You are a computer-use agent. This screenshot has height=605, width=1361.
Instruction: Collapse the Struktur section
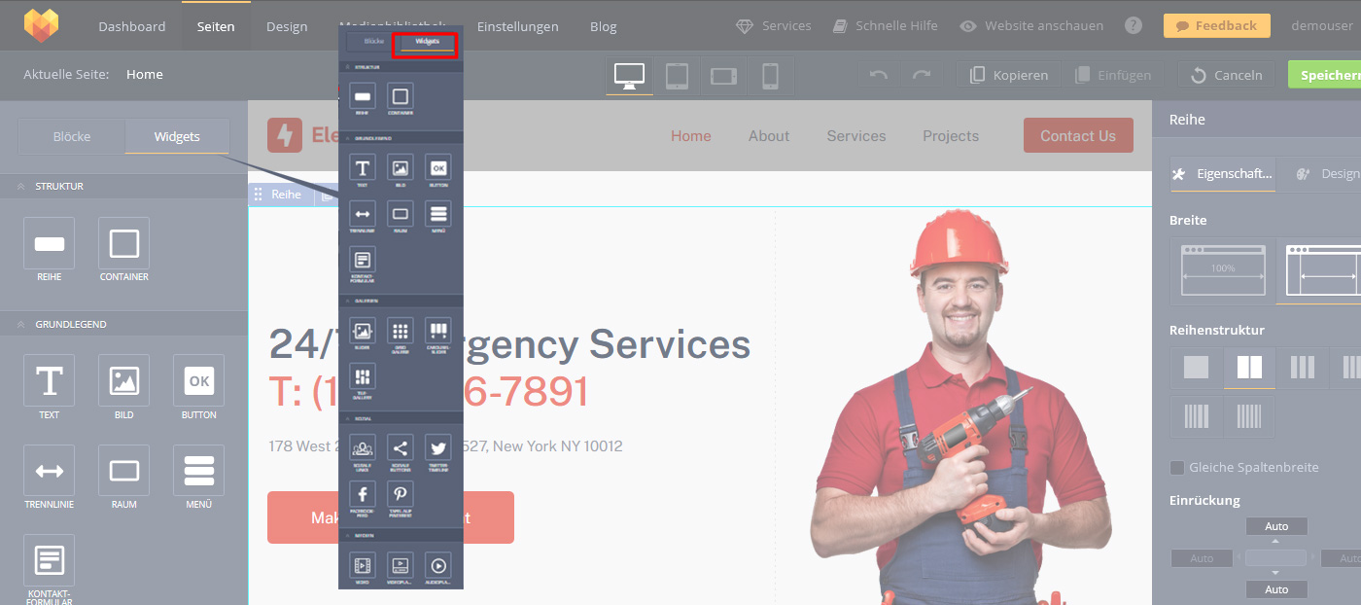[20, 186]
